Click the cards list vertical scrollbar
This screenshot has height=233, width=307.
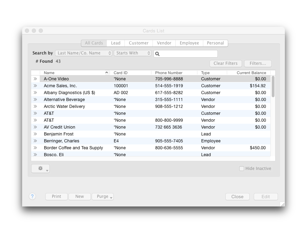point(273,87)
